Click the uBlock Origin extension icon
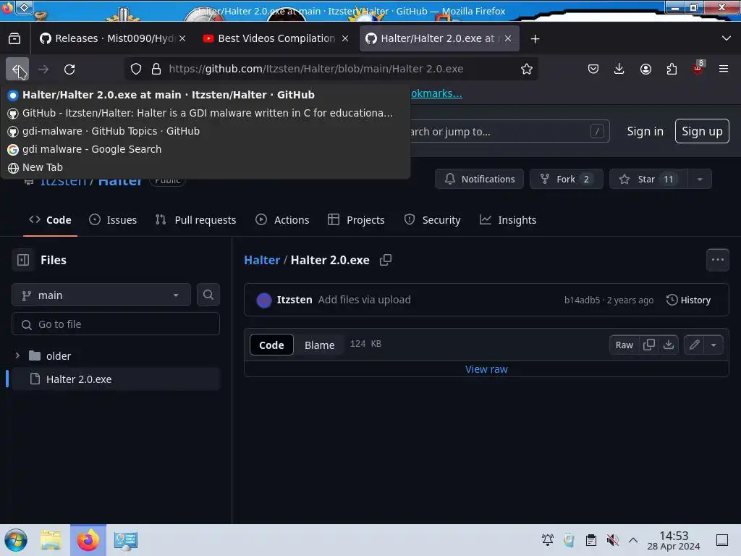 tap(698, 68)
